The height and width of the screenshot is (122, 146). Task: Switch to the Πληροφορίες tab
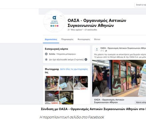(x=67, y=39)
